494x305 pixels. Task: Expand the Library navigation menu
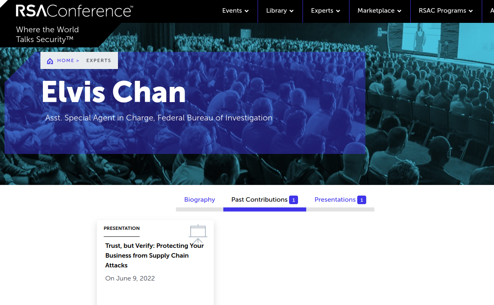coord(280,11)
